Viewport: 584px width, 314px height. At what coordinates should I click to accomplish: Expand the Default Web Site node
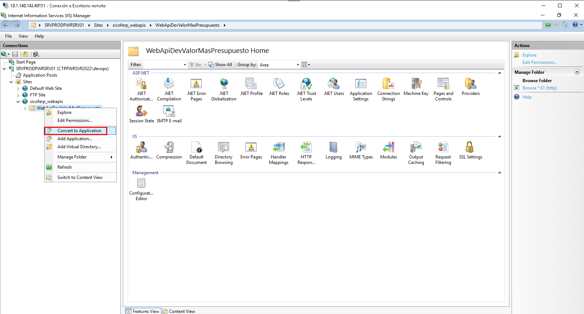pyautogui.click(x=18, y=88)
